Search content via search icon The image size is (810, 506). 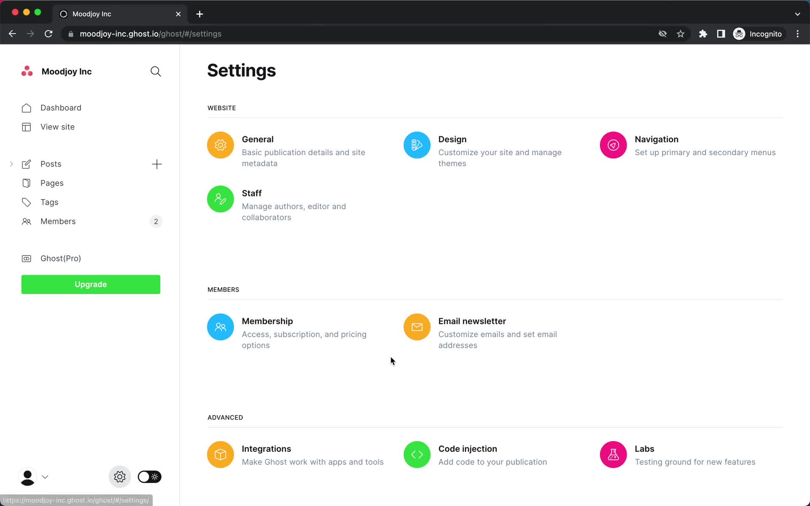coord(156,71)
